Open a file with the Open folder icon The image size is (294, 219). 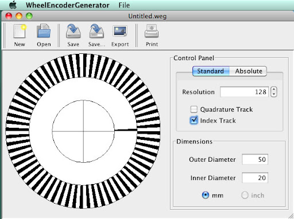[44, 31]
